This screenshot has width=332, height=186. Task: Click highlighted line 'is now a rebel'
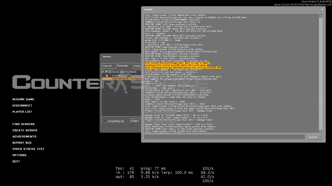pyautogui.click(x=177, y=63)
